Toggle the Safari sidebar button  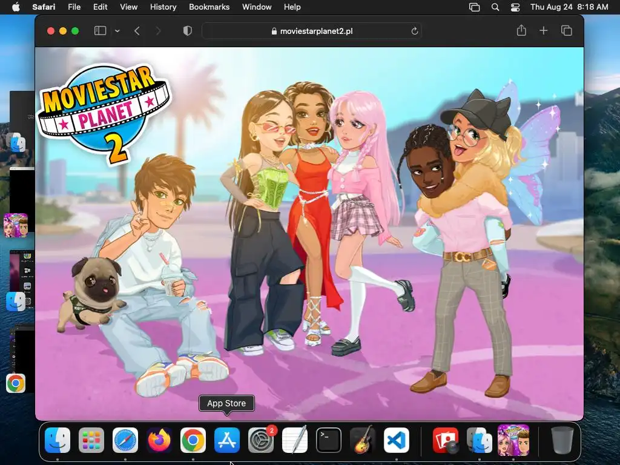pos(100,31)
